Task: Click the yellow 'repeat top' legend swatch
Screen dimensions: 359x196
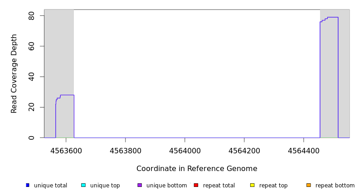Action: click(x=252, y=185)
